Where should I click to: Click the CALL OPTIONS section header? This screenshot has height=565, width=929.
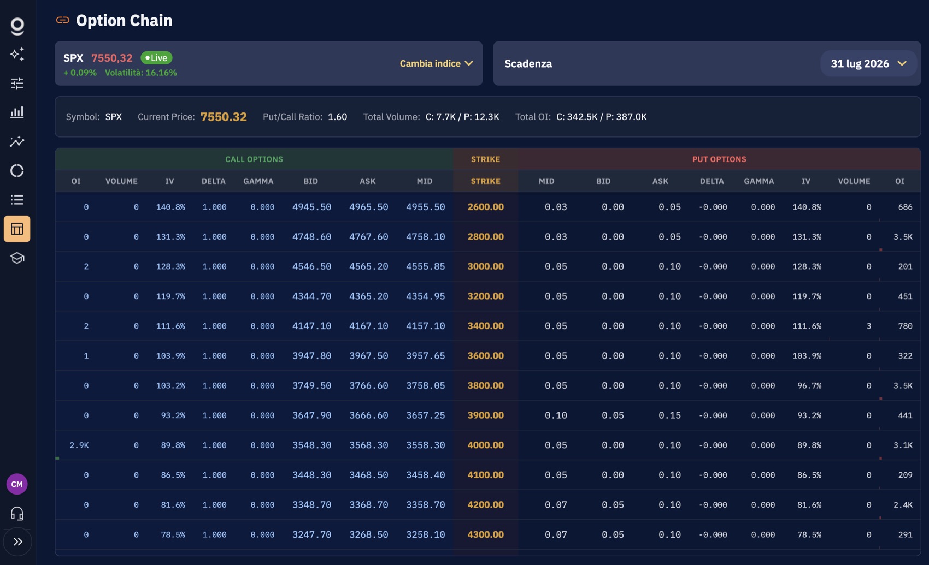point(254,159)
